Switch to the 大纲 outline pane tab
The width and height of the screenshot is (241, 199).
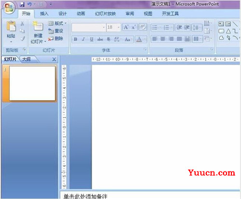click(x=27, y=59)
